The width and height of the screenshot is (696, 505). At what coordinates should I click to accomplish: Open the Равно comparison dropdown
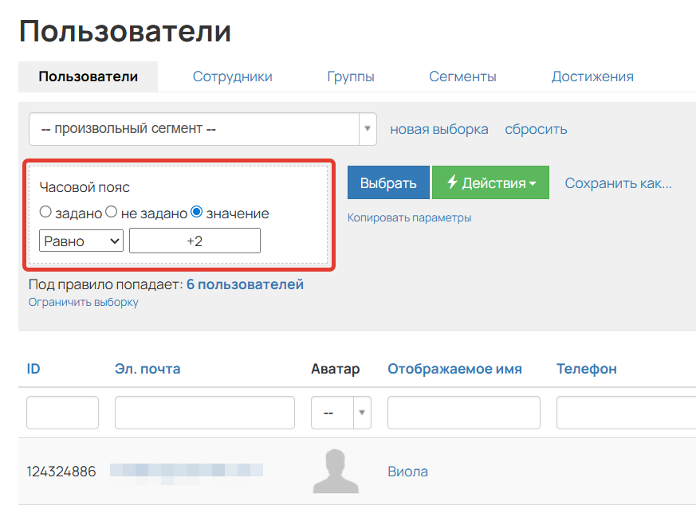pyautogui.click(x=81, y=240)
